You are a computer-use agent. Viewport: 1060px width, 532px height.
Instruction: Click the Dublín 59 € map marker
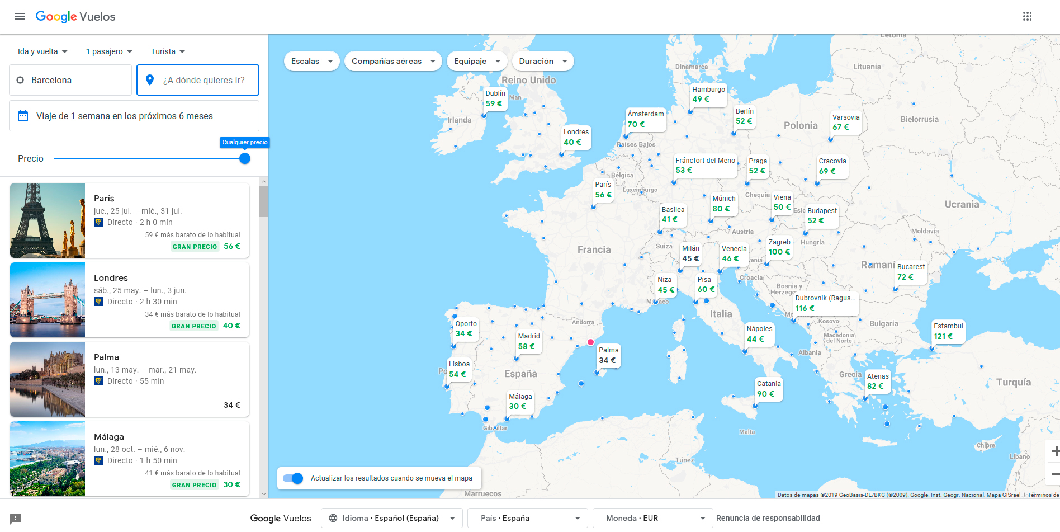tap(495, 98)
